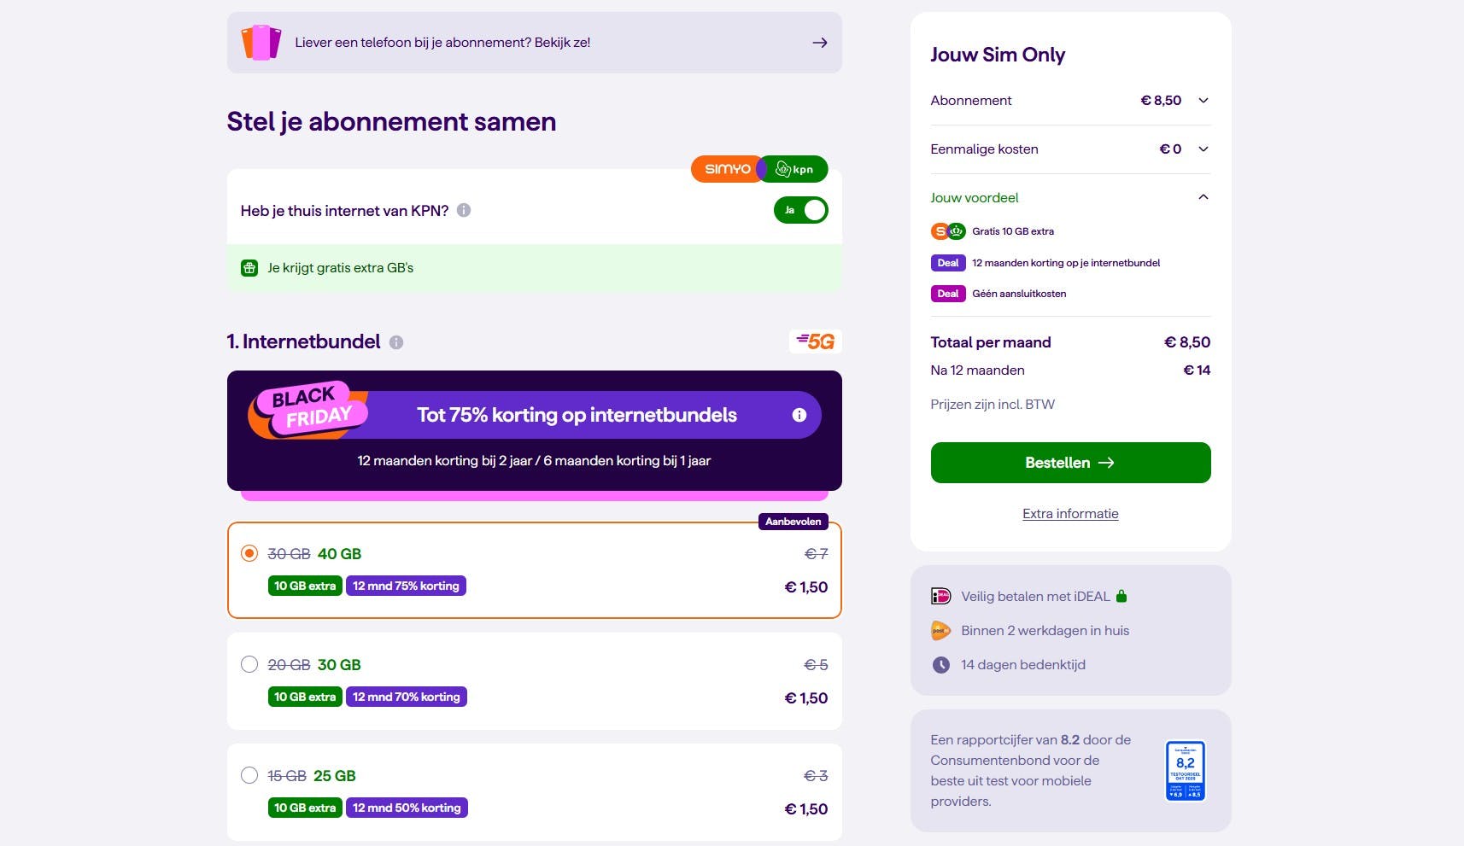1464x846 pixels.
Task: Click the iDEAL payment icon
Action: pos(940,597)
